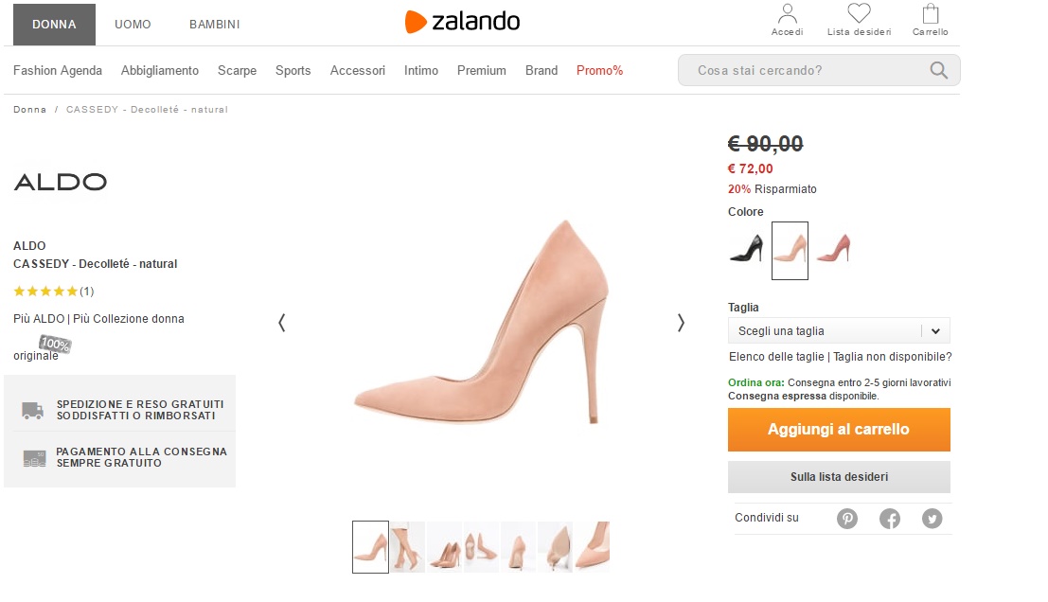Click the Cosa stai cercando search field
This screenshot has height=602, width=1048.
[x=805, y=70]
